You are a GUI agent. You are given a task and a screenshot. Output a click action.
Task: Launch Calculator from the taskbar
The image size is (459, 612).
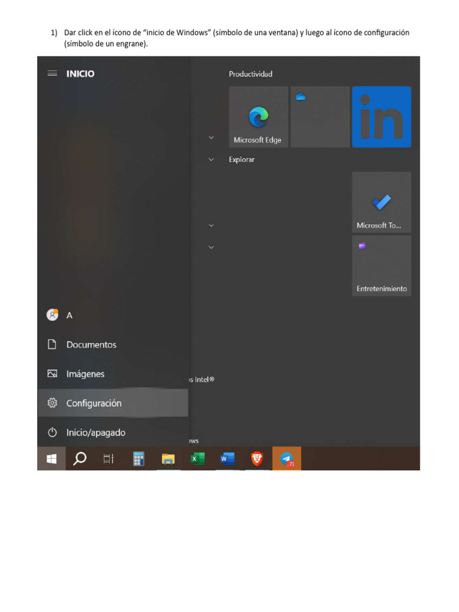(139, 458)
